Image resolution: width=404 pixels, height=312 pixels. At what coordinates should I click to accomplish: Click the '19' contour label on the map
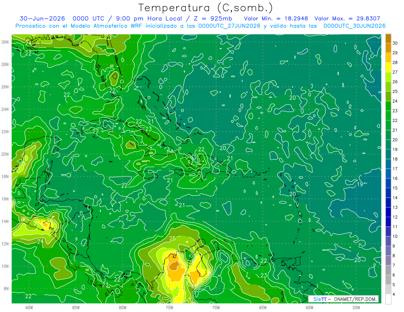tap(360, 184)
